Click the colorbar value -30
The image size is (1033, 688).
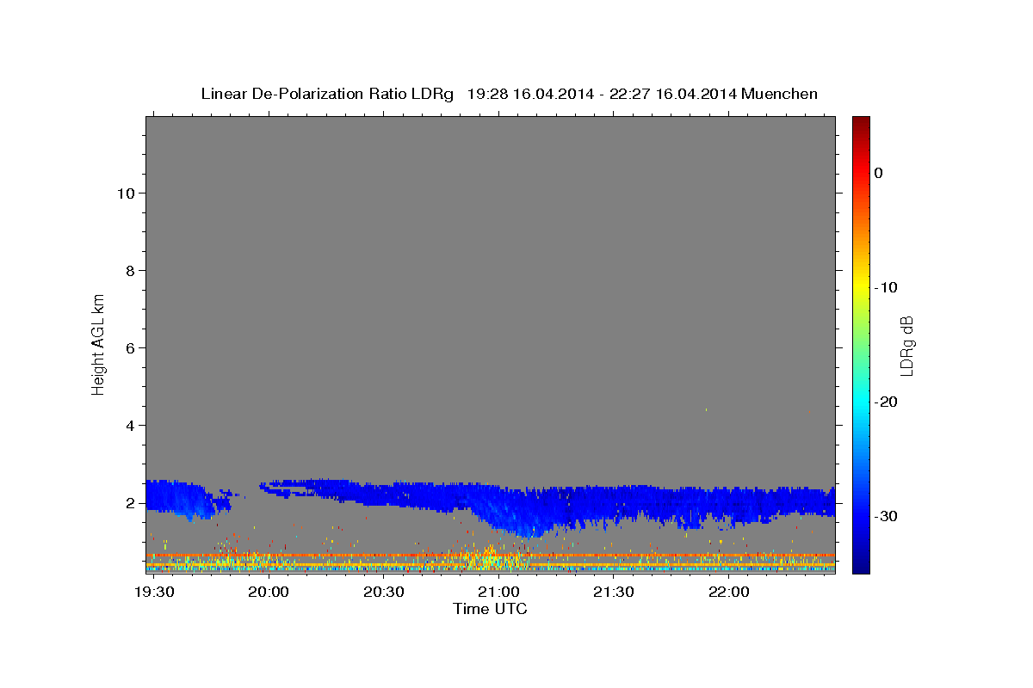886,516
